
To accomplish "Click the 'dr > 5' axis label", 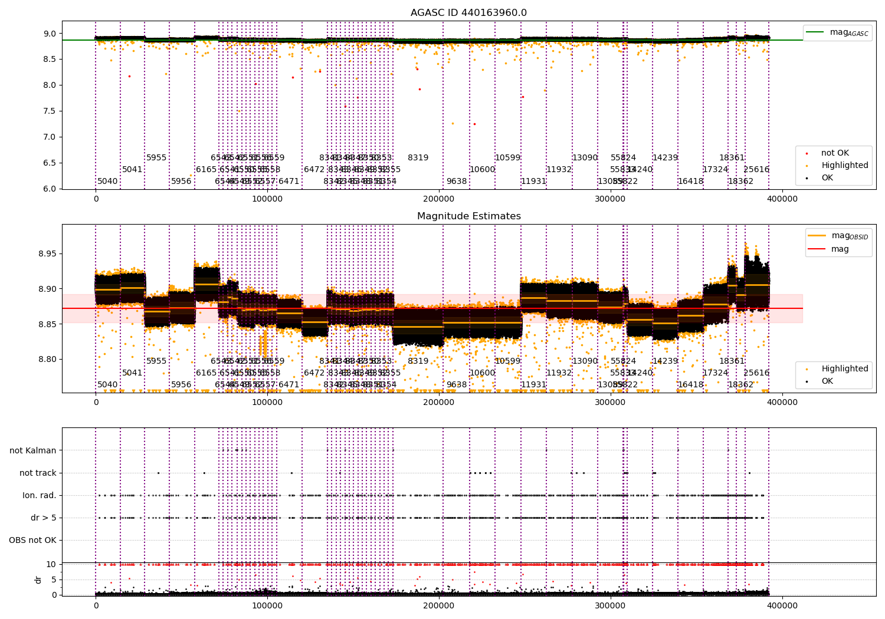I will click(44, 518).
